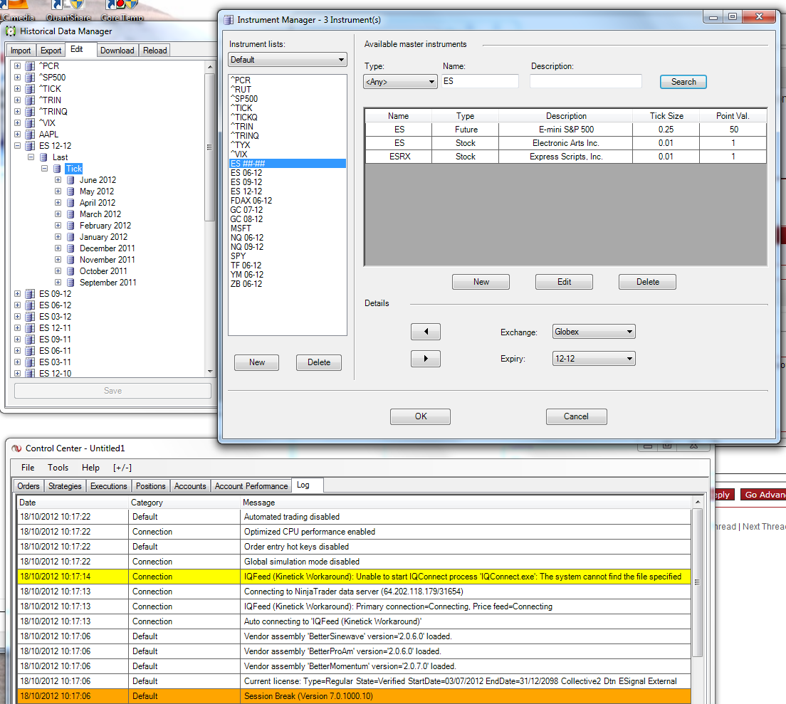The width and height of the screenshot is (786, 704).
Task: Collapse the ES 12-12 tree node
Action: [17, 146]
